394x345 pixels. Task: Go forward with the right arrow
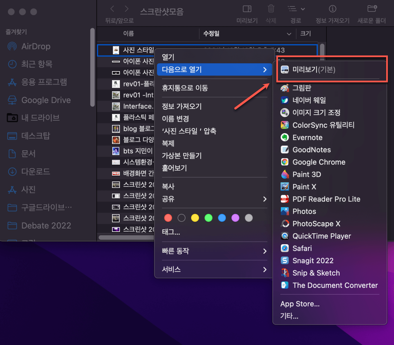pos(127,9)
